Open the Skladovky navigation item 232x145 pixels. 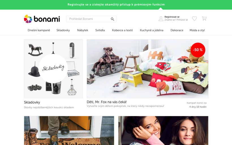(x=63, y=30)
